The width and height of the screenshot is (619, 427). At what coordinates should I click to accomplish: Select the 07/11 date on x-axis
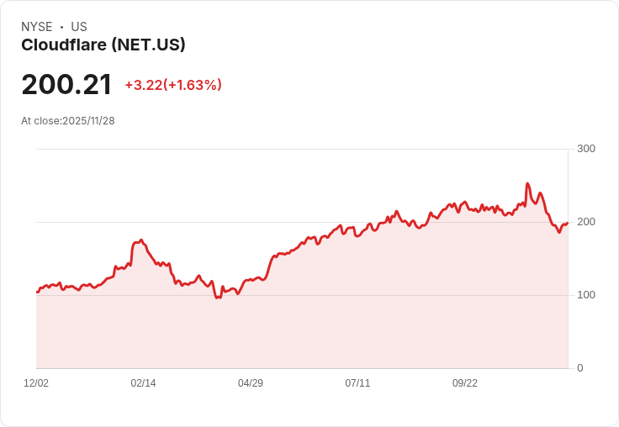[357, 382]
